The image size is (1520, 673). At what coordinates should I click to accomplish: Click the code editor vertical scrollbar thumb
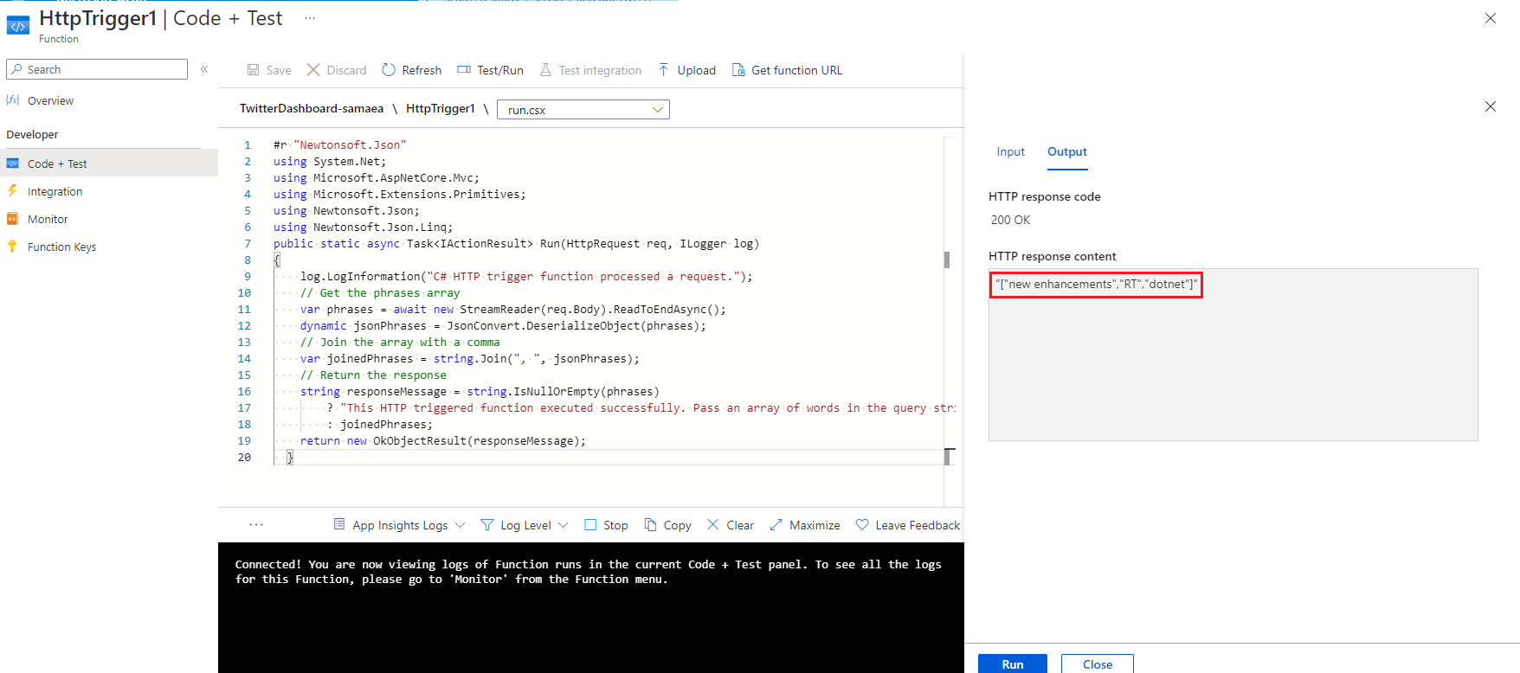pyautogui.click(x=947, y=260)
